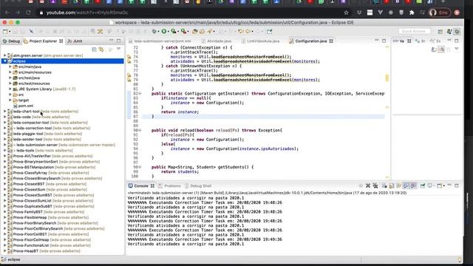
Task: Click the green Run button in toolbar
Action: point(164,31)
